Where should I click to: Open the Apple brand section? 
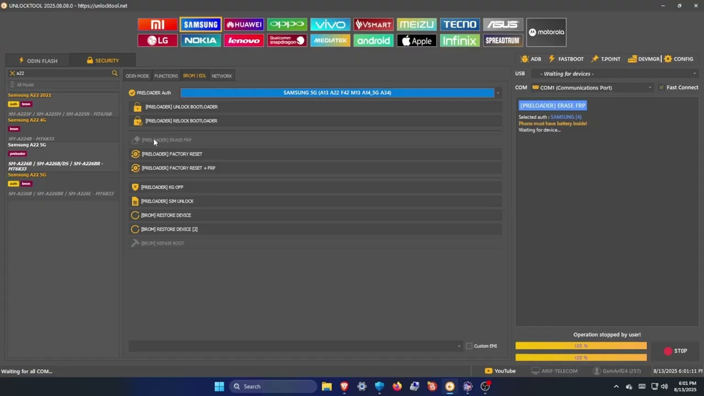416,41
